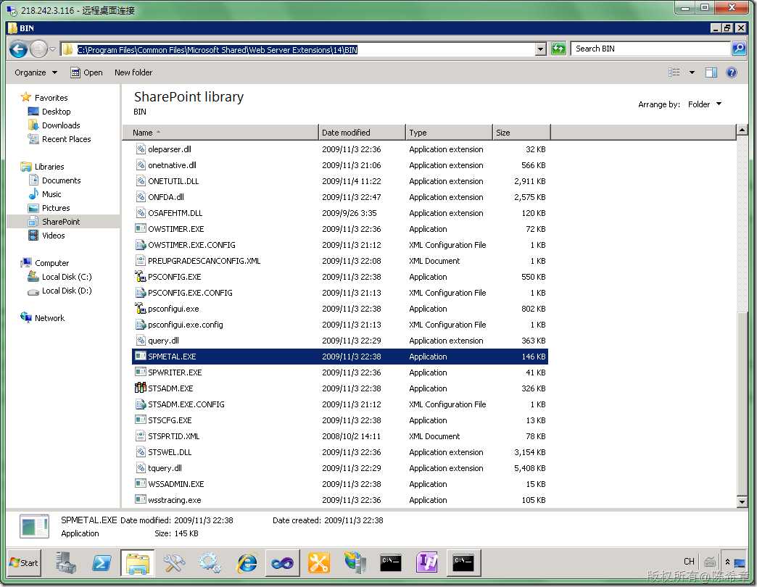
Task: Click the CH language indicator
Action: point(689,562)
